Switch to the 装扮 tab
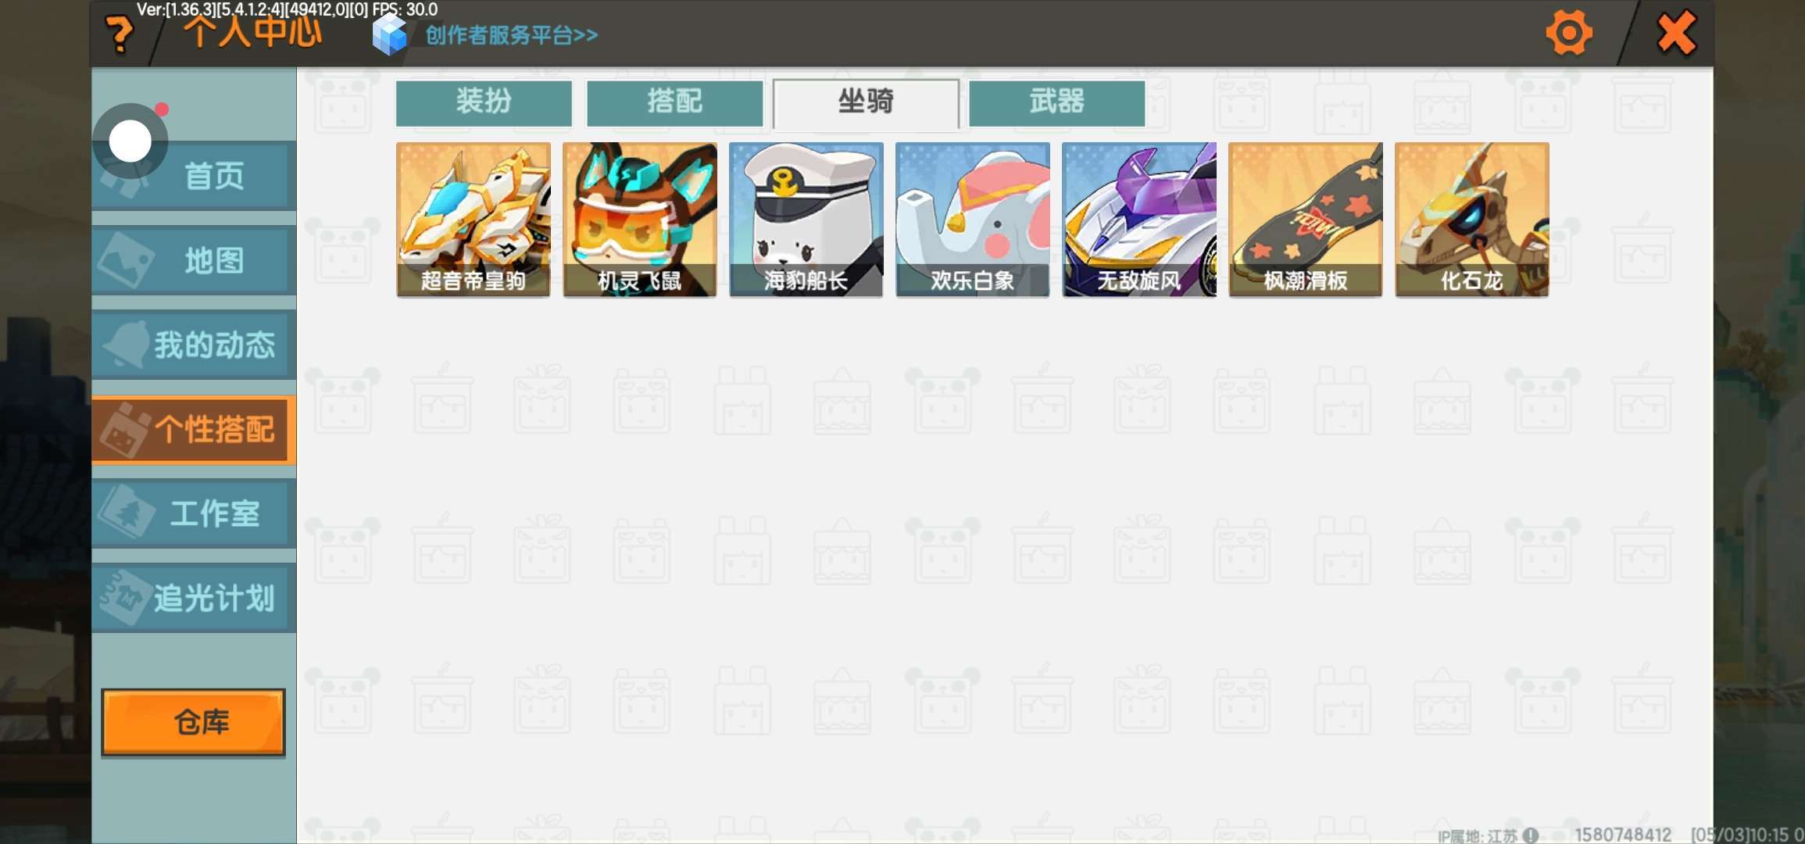This screenshot has height=844, width=1805. [x=484, y=102]
